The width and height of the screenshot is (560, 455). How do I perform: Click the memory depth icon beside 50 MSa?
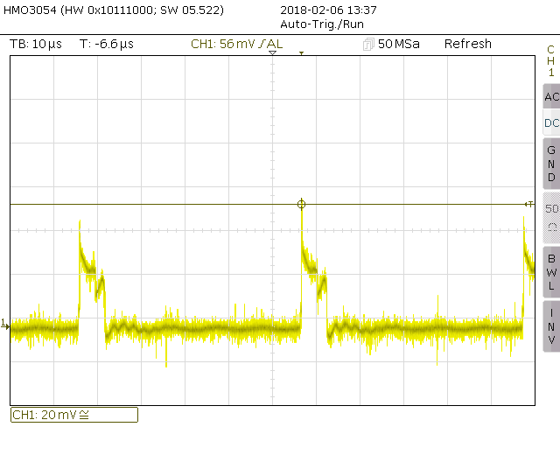pos(368,45)
